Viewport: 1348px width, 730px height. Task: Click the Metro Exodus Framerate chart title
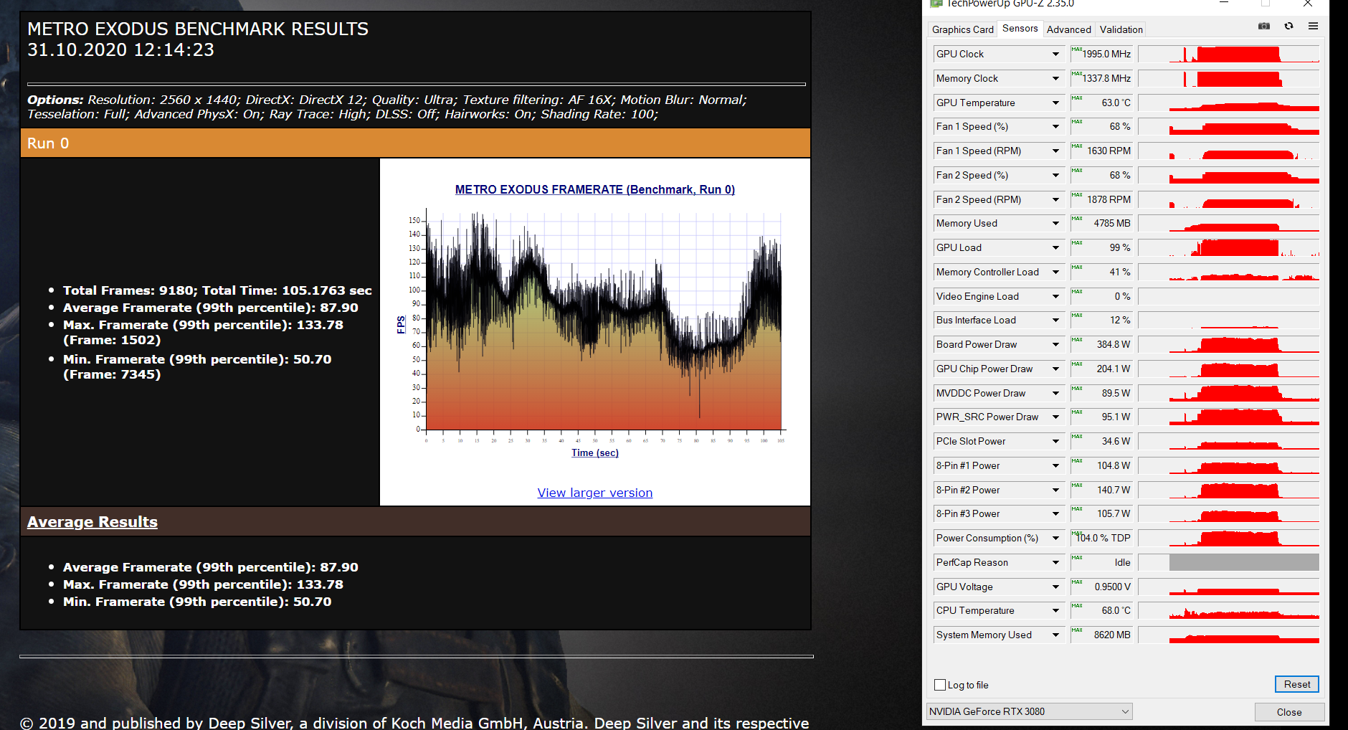click(x=595, y=189)
